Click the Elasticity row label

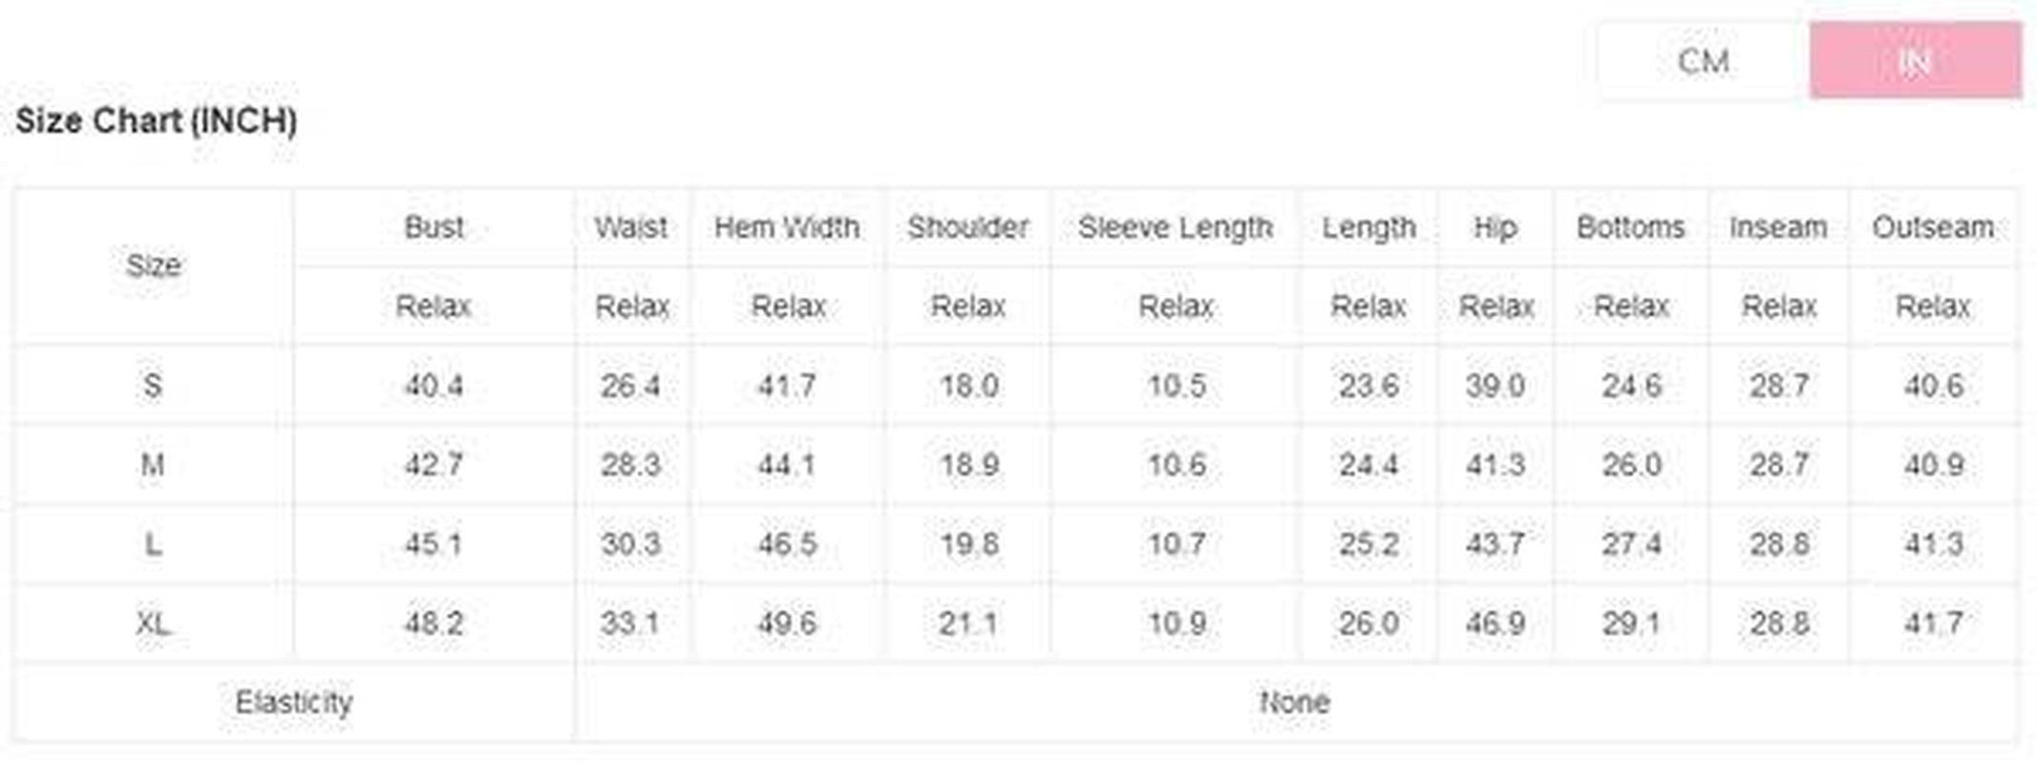pos(294,703)
